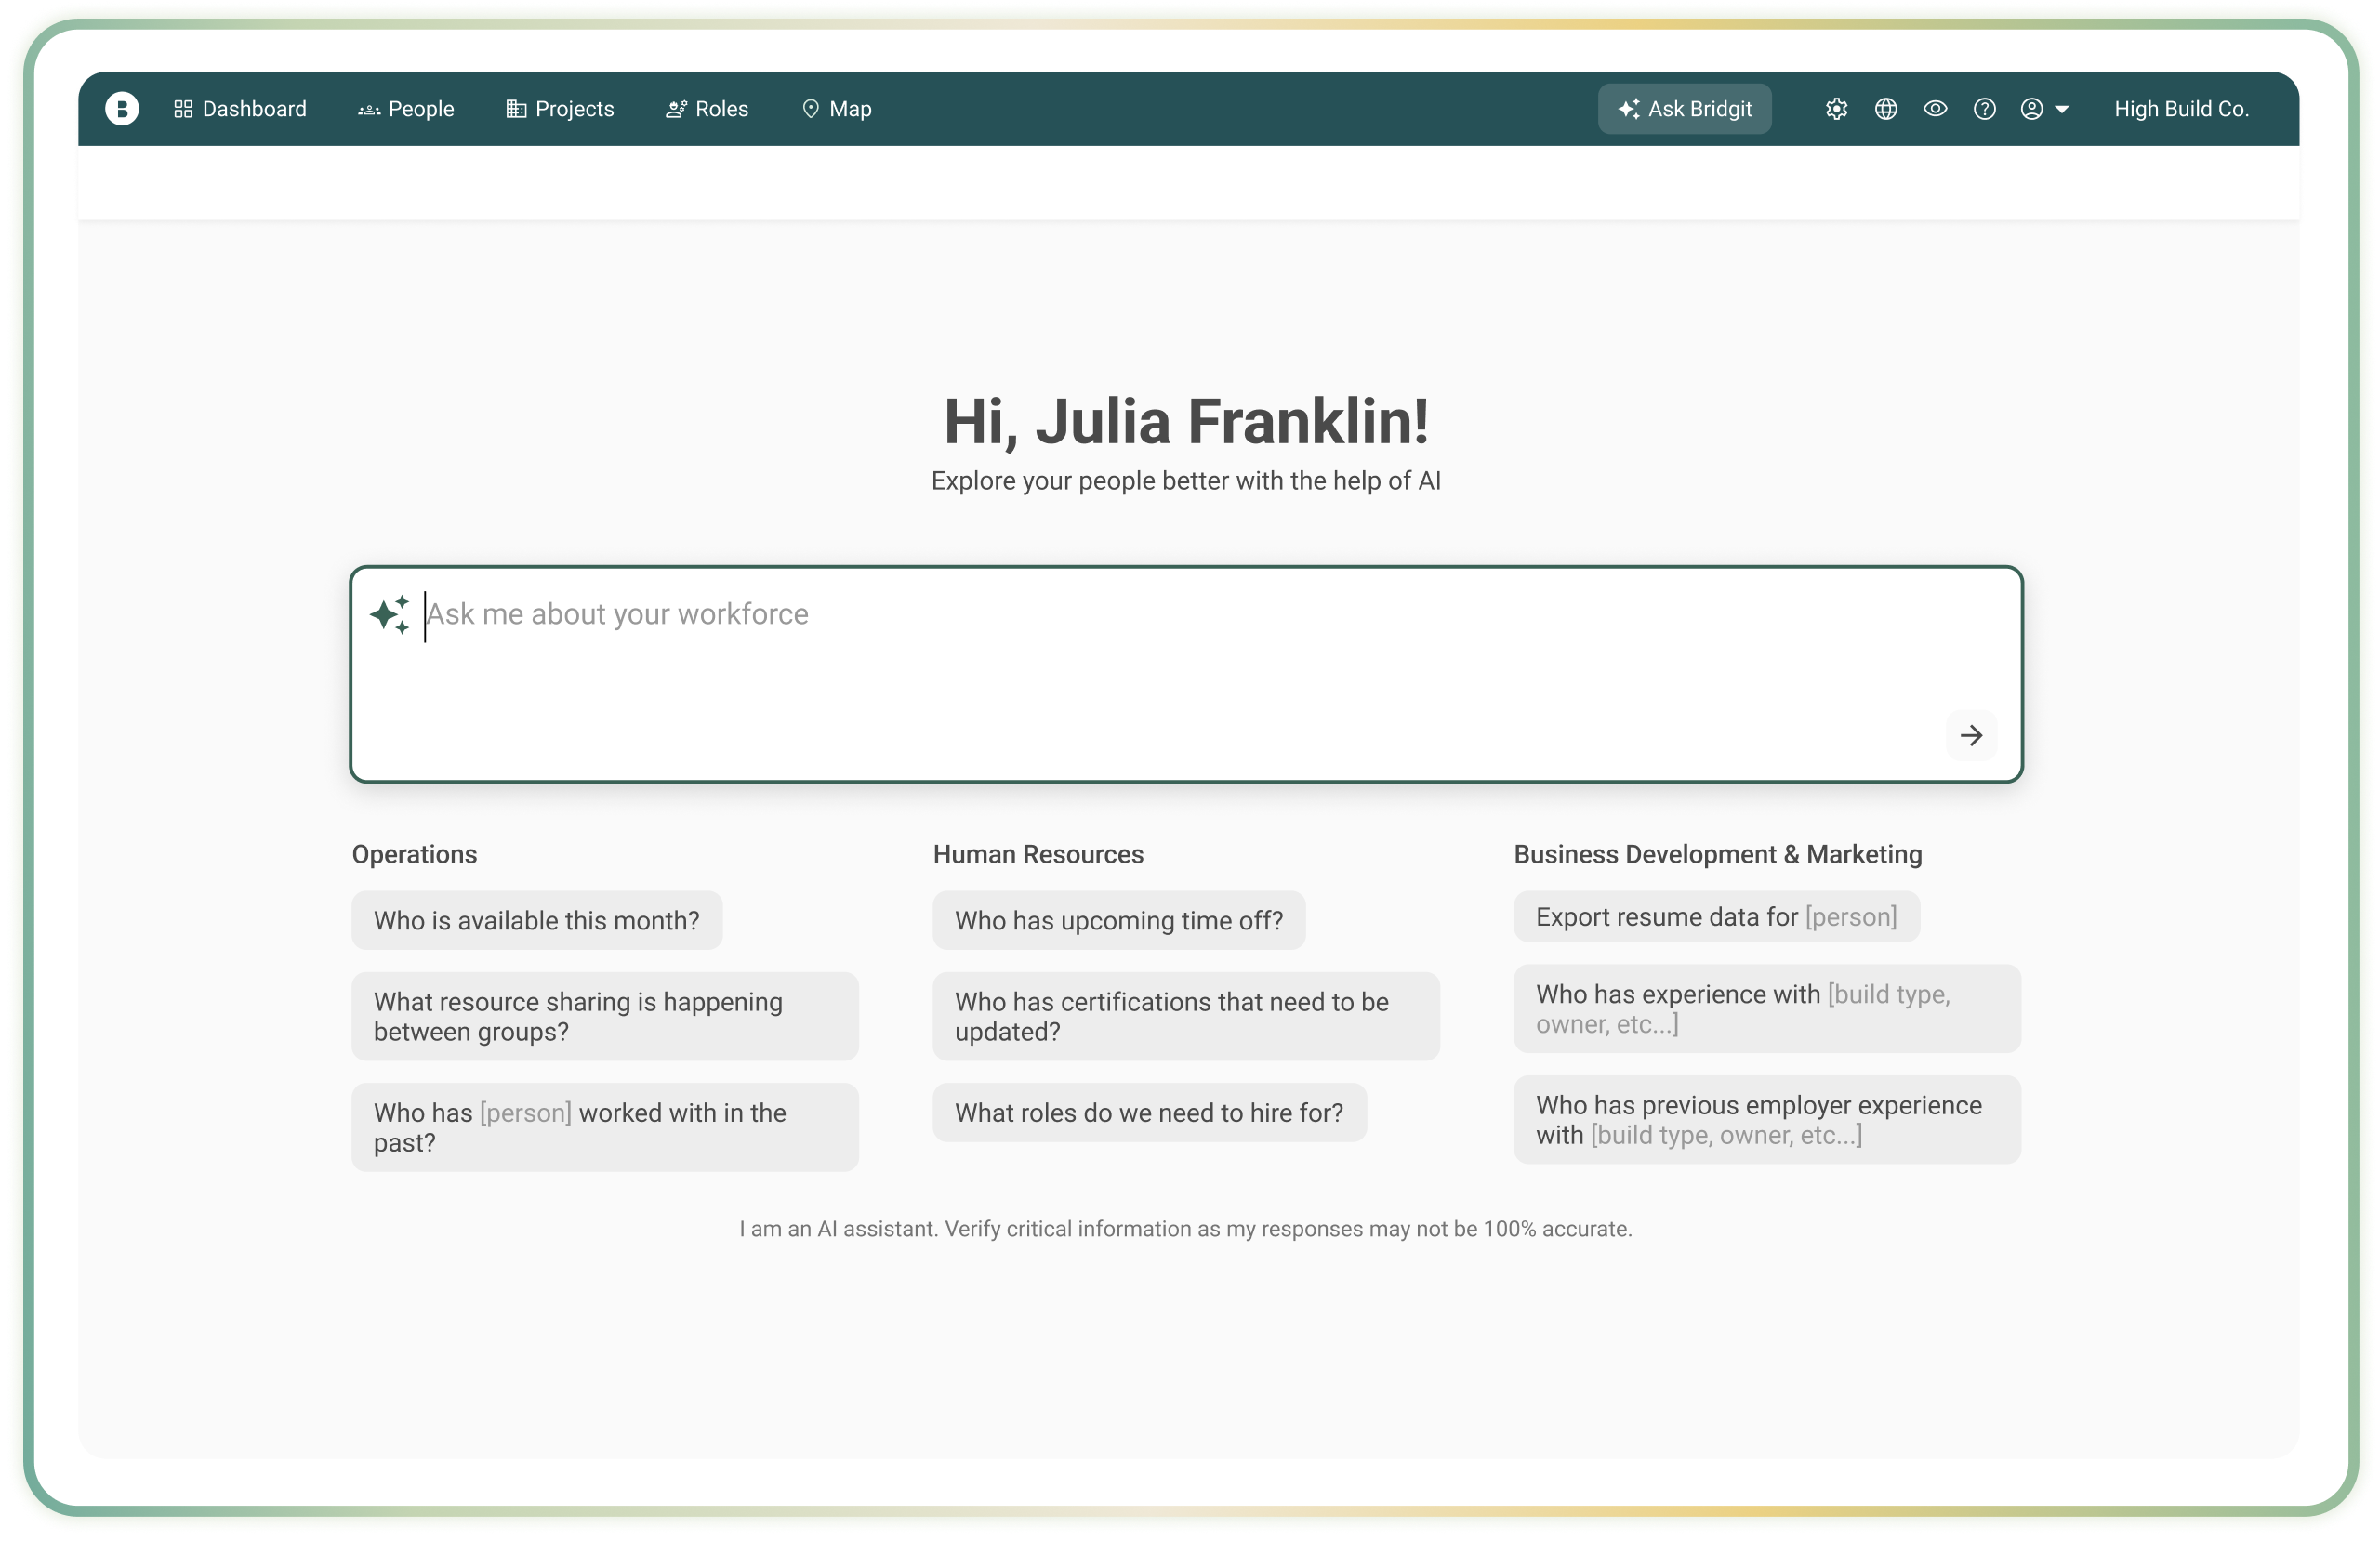Open the settings gear icon
Screen dimensions: 2380x1541
pyautogui.click(x=1836, y=109)
